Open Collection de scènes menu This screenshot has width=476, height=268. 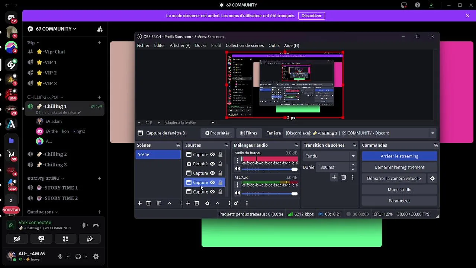point(245,45)
